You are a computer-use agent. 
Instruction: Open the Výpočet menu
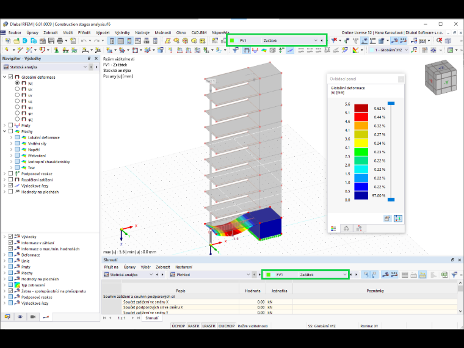[x=103, y=32]
